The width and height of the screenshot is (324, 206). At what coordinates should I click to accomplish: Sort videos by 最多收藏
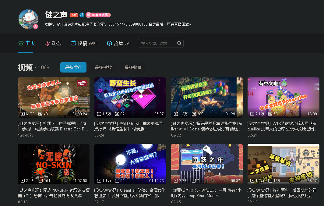[133, 67]
